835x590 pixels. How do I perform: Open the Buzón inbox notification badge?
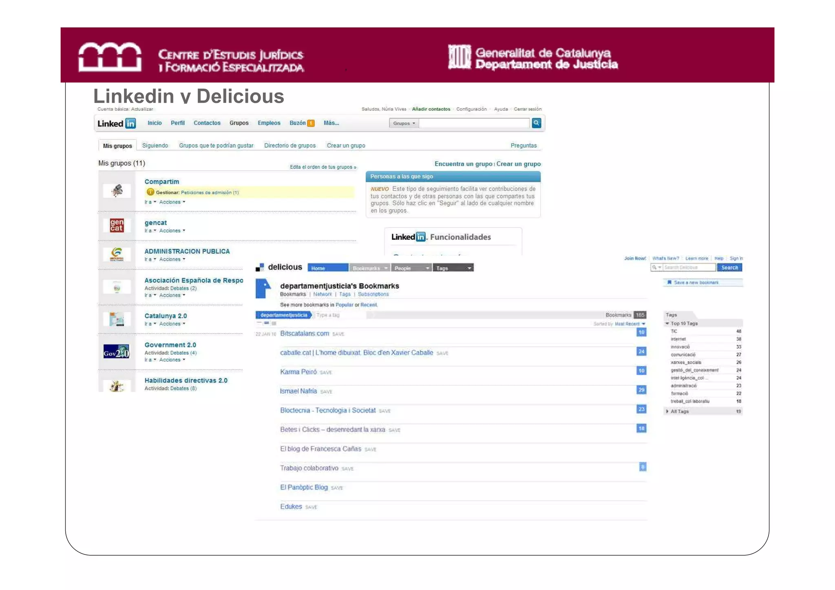(x=311, y=123)
